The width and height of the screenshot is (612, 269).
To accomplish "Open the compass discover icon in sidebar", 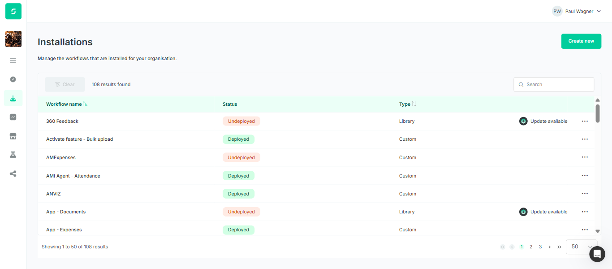I will pyautogui.click(x=13, y=79).
